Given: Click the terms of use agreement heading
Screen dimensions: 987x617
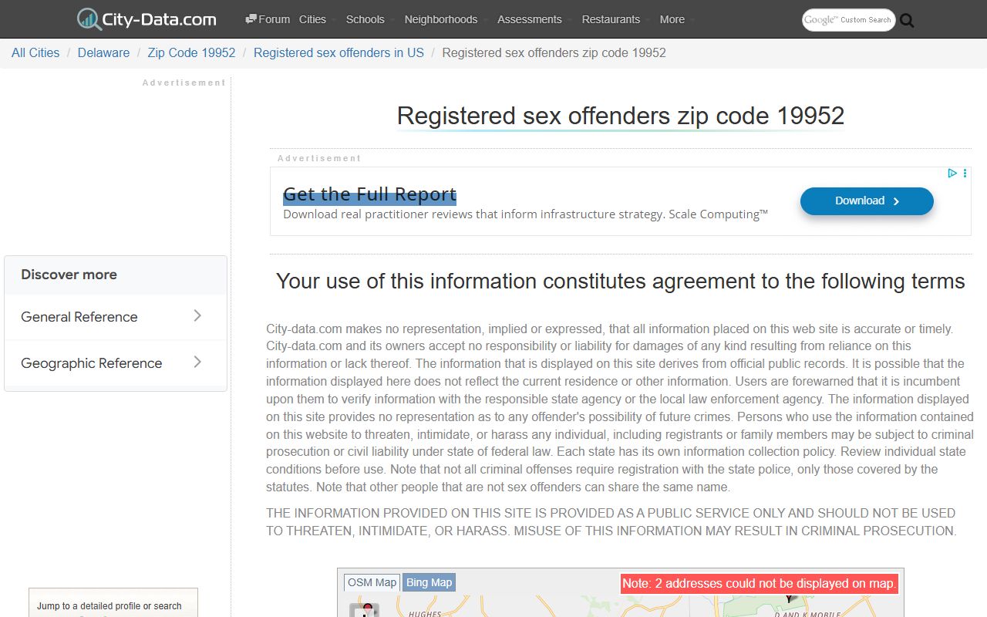Looking at the screenshot, I should [621, 281].
